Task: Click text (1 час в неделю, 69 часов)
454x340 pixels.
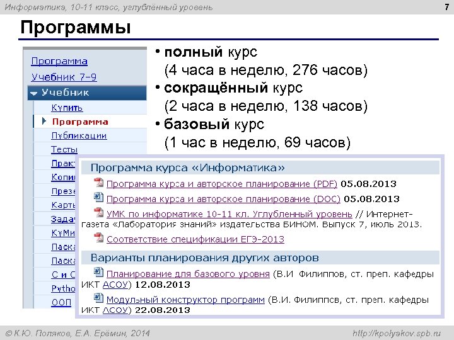Action: tap(257, 142)
